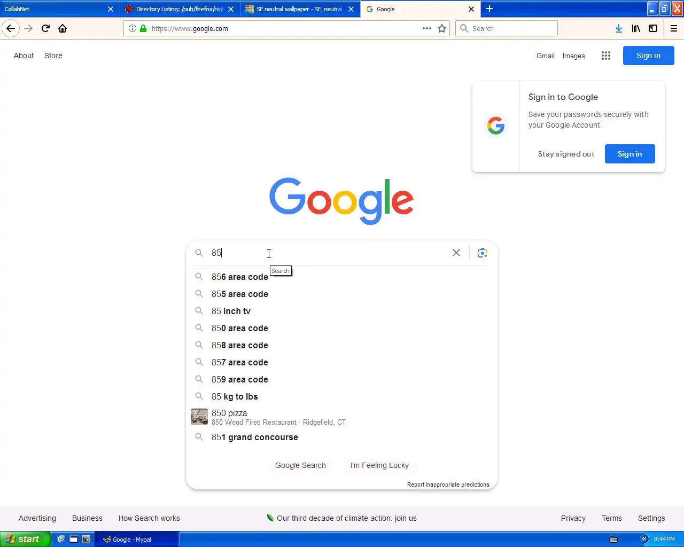Open Google - Mypal taskbar item
This screenshot has height=547, width=684.
[137, 540]
